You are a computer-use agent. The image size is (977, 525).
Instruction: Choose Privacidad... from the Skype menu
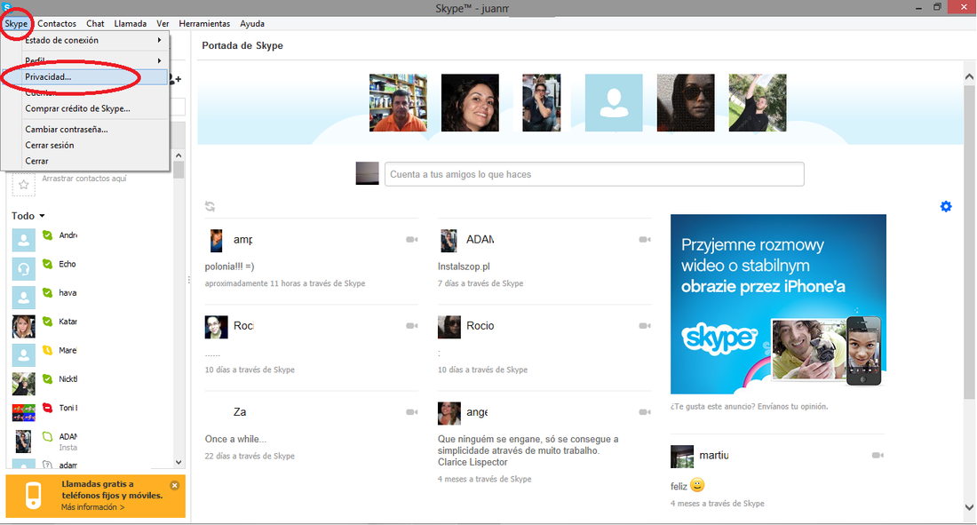pyautogui.click(x=84, y=76)
